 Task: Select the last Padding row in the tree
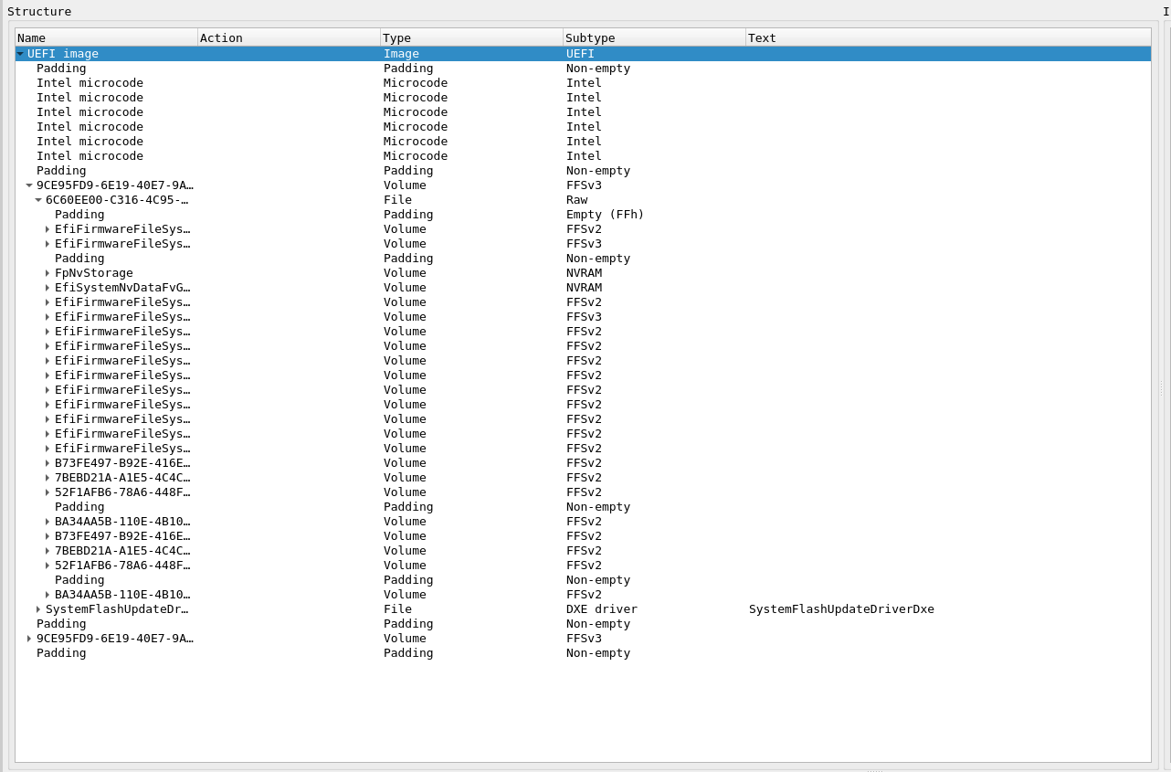61,653
